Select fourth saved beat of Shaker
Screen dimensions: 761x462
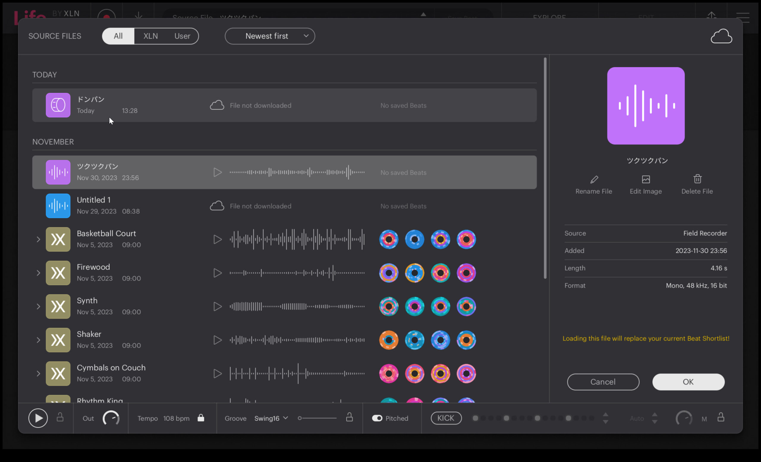click(x=466, y=340)
